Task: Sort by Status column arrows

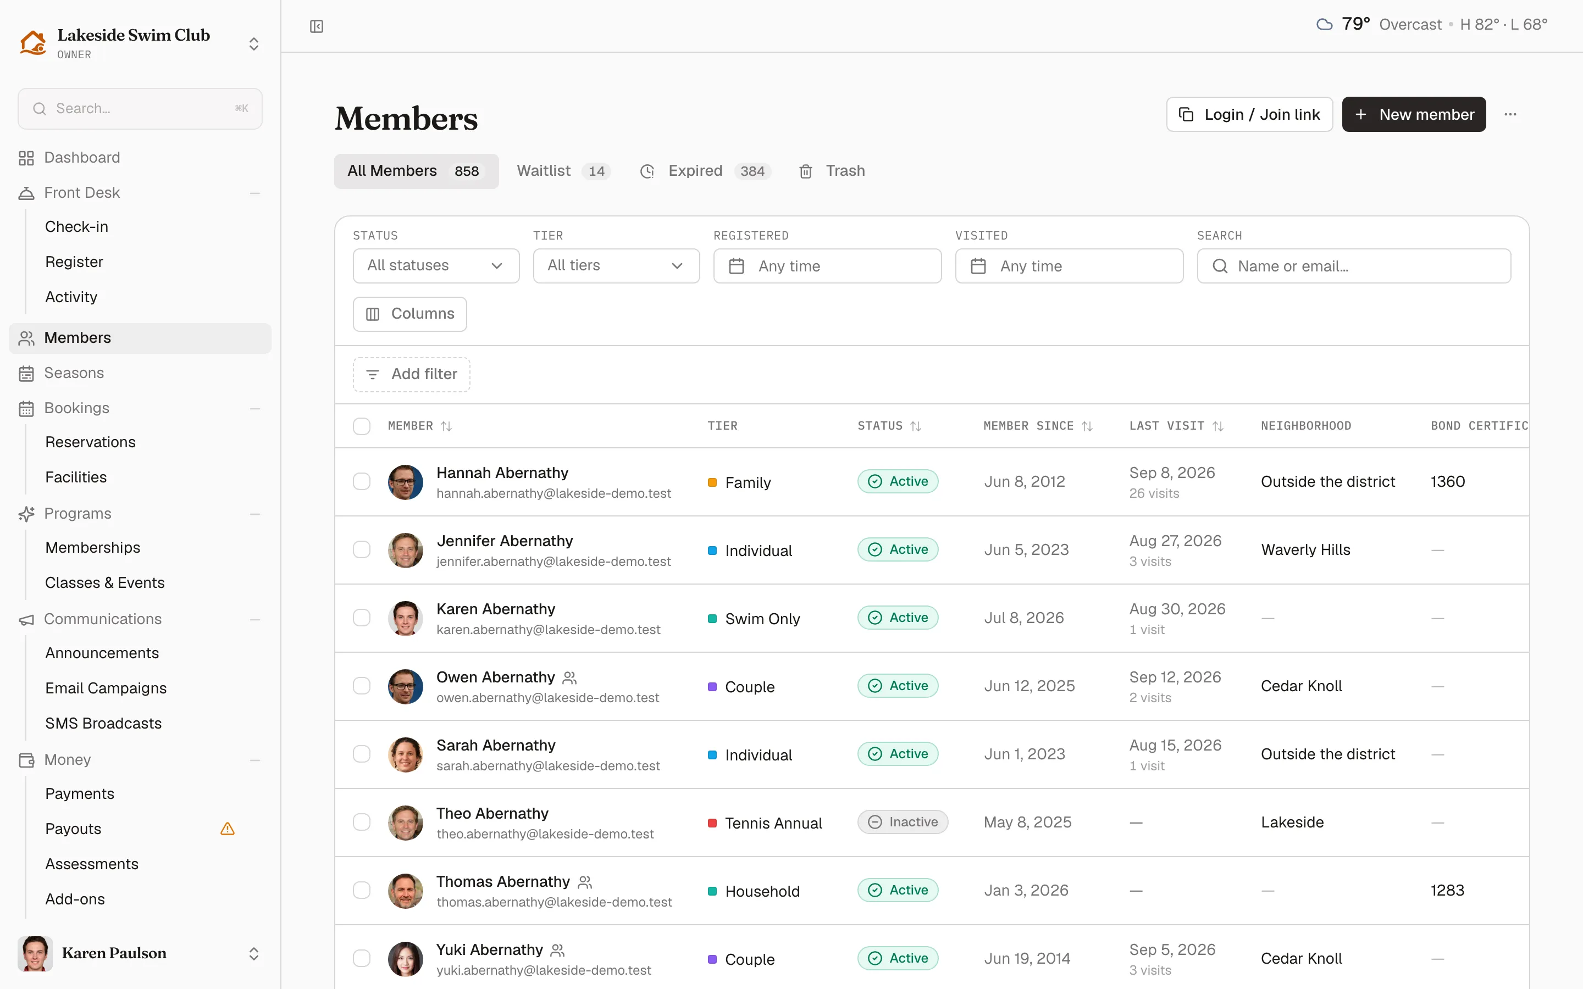Action: click(x=916, y=426)
